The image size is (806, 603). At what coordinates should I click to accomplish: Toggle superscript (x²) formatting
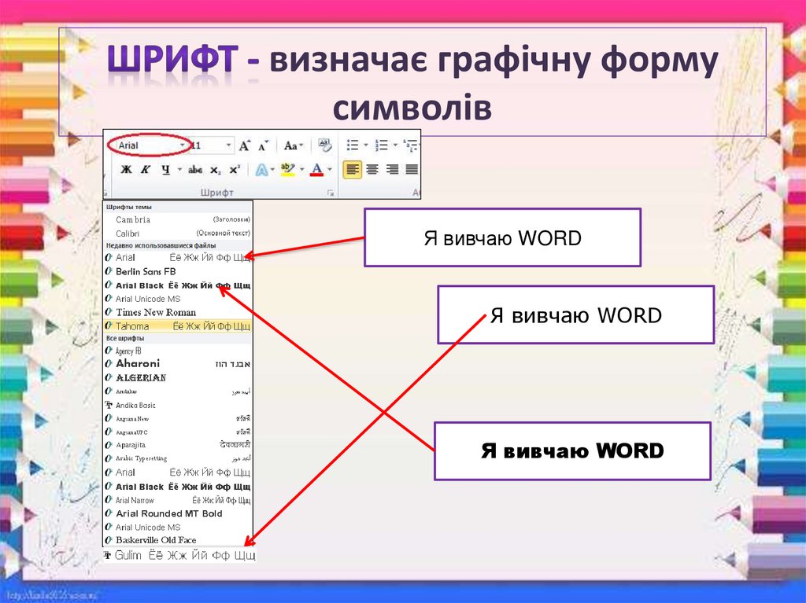[235, 170]
